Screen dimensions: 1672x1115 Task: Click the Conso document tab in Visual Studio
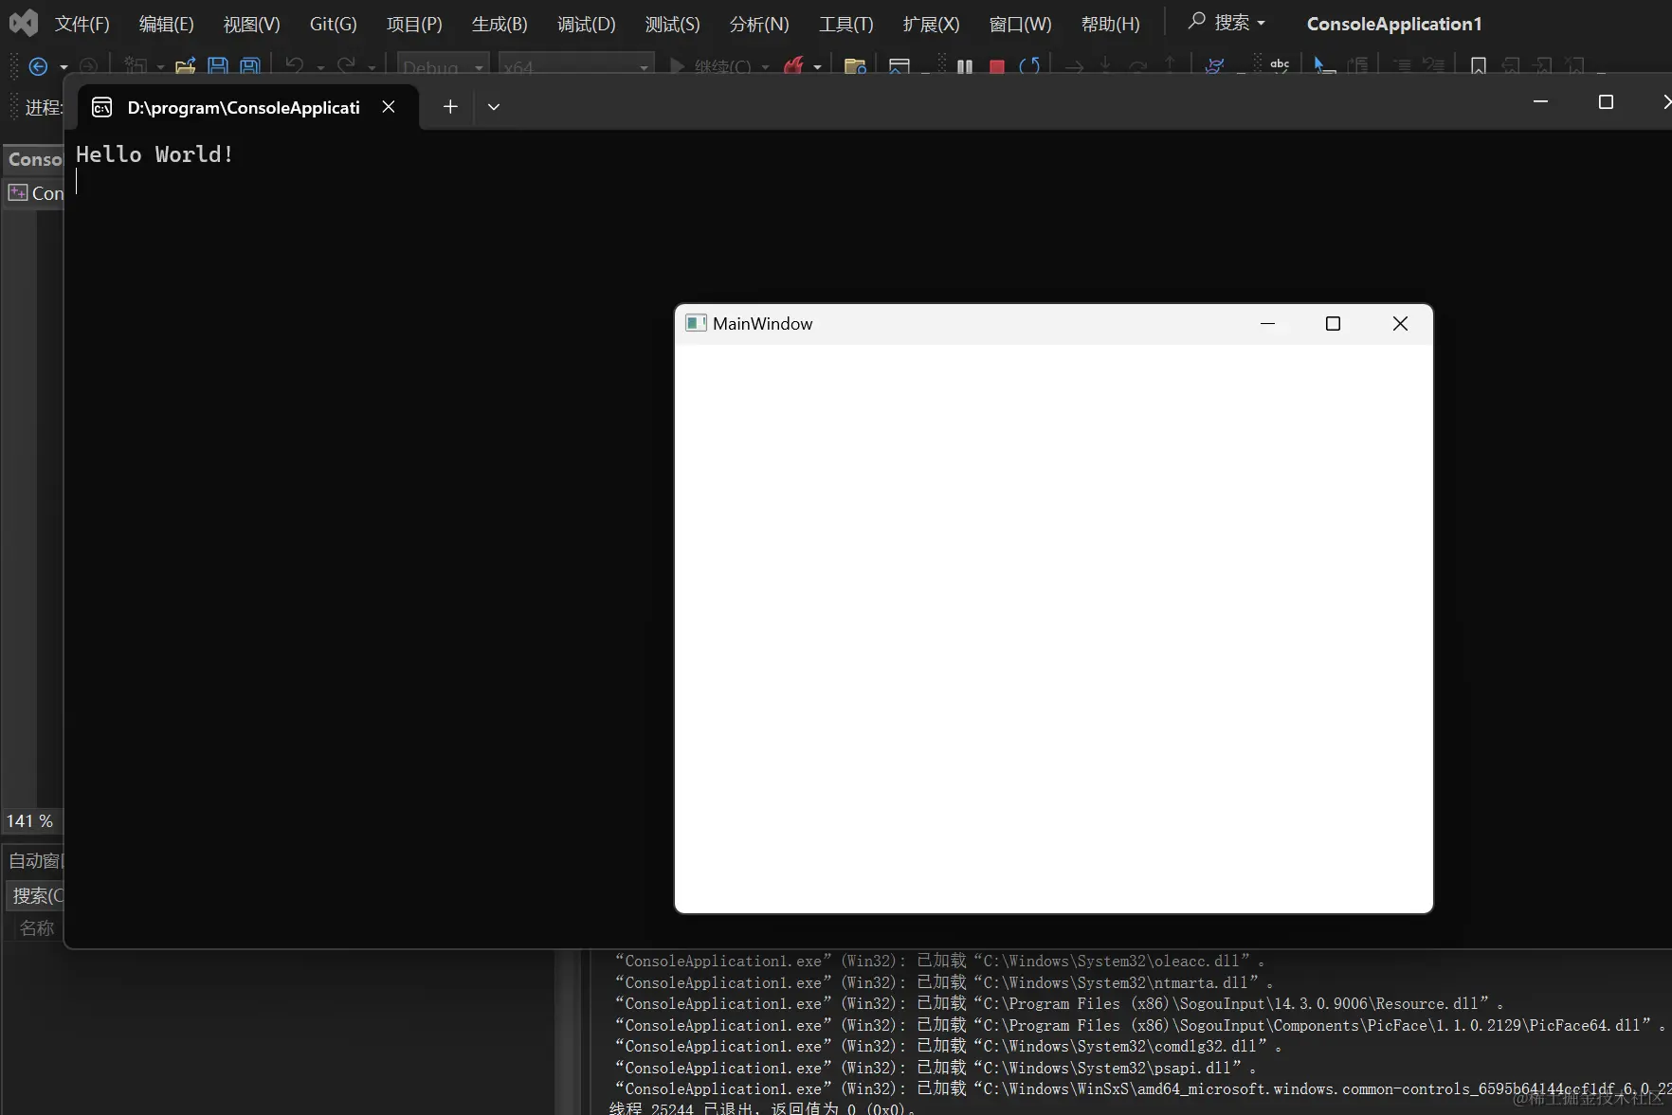click(35, 159)
